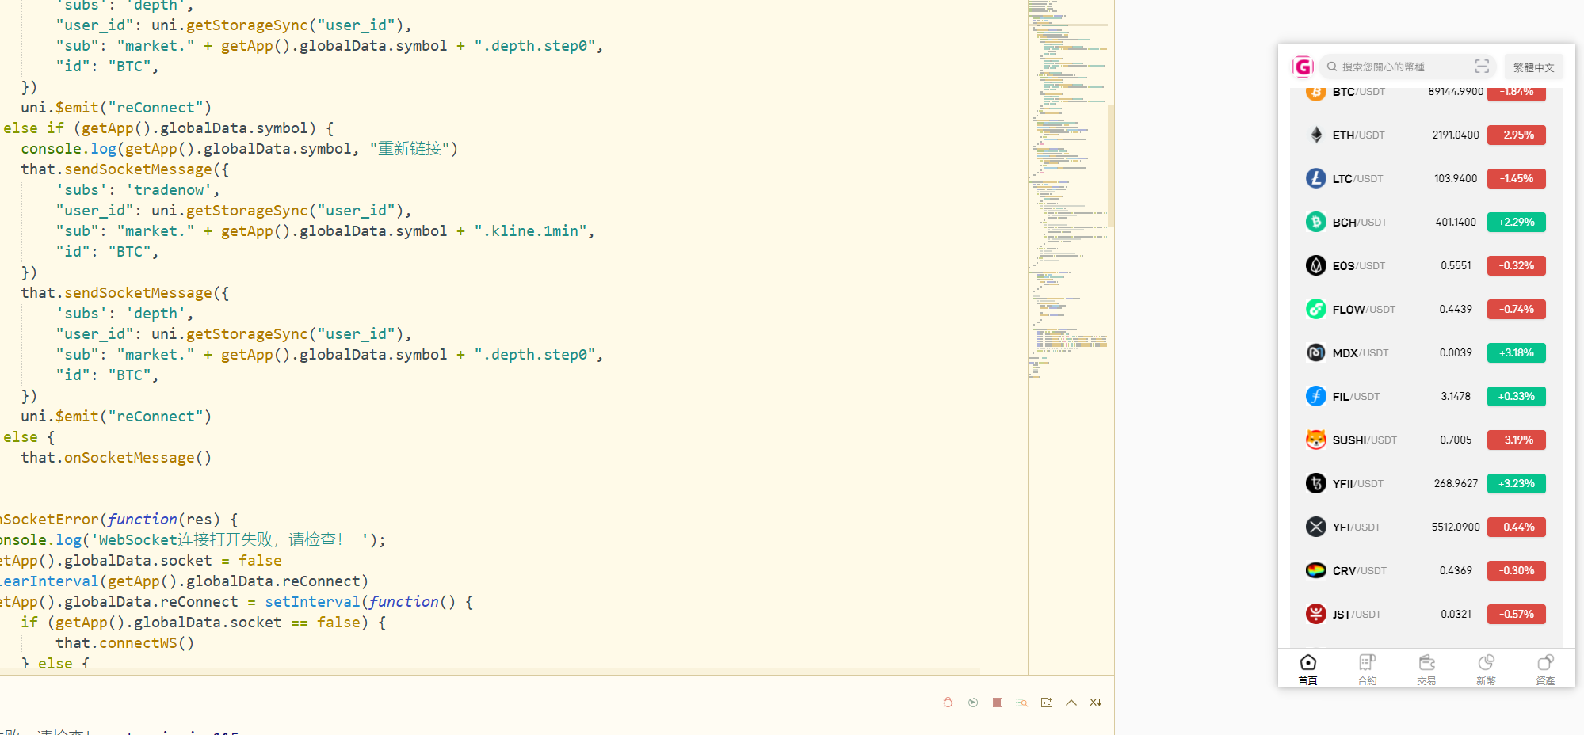Viewport: 1584px width, 735px height.
Task: Open the 新幣 tab
Action: click(x=1486, y=669)
